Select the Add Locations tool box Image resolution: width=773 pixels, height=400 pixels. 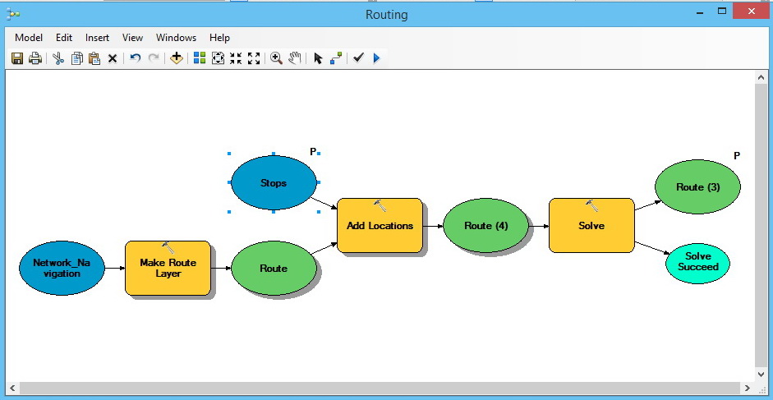click(x=380, y=225)
